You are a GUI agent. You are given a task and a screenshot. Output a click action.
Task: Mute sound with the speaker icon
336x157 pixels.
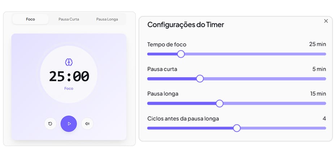(87, 123)
